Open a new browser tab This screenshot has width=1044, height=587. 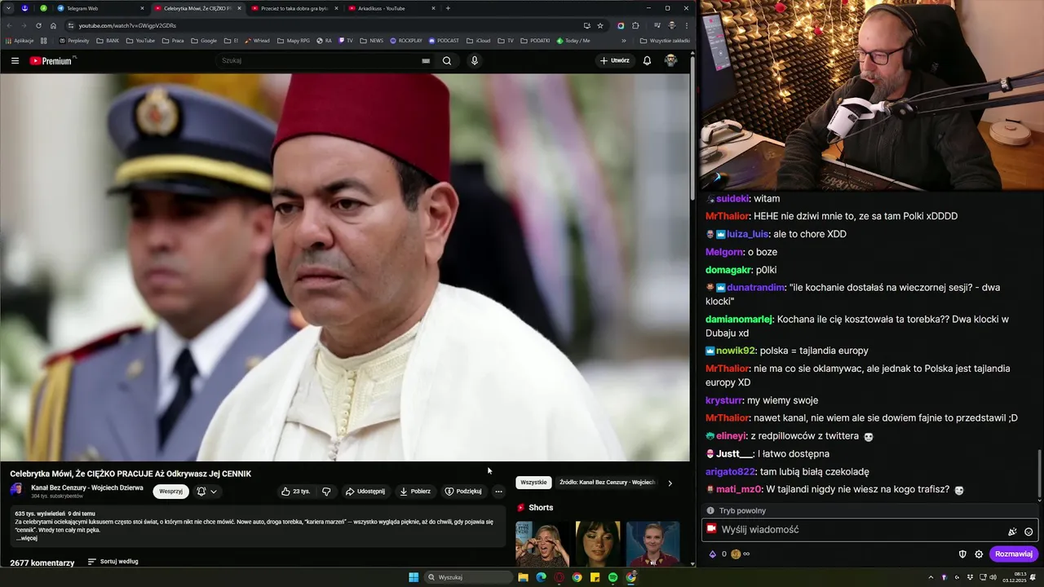pos(448,8)
